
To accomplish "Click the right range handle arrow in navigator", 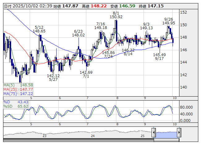I will (179, 133).
